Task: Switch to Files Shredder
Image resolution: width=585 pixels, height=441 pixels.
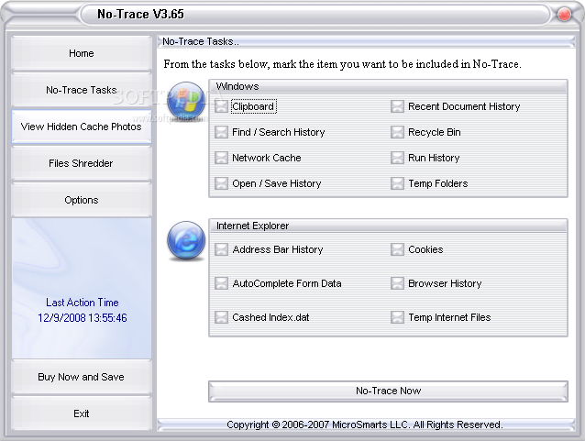Action: coord(82,163)
